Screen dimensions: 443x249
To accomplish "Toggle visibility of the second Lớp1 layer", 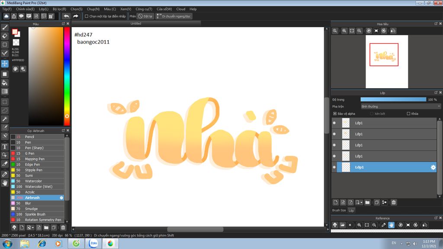I will tap(334, 134).
